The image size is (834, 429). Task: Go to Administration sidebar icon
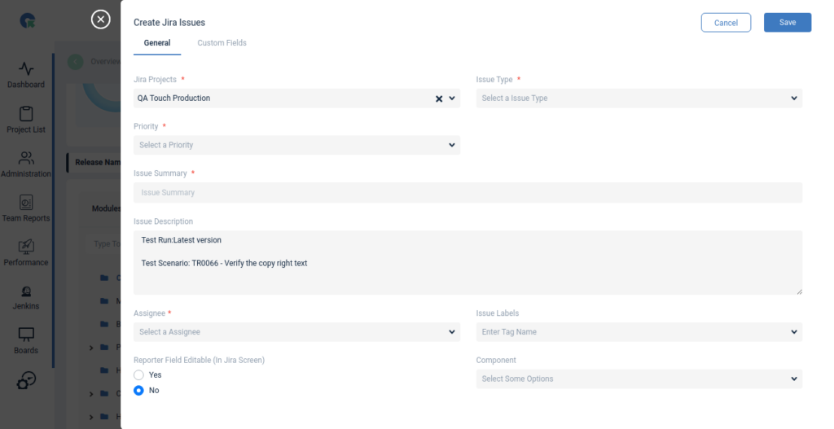click(26, 160)
